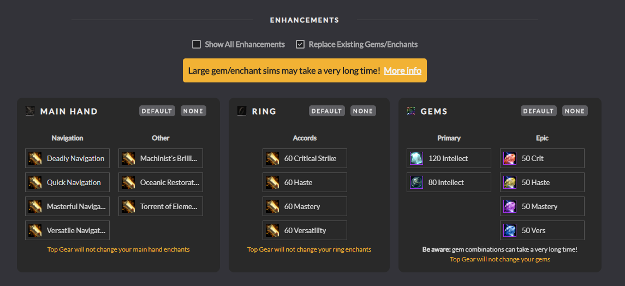
Task: Choose the purple 50 Mastery gem icon
Action: click(x=510, y=206)
